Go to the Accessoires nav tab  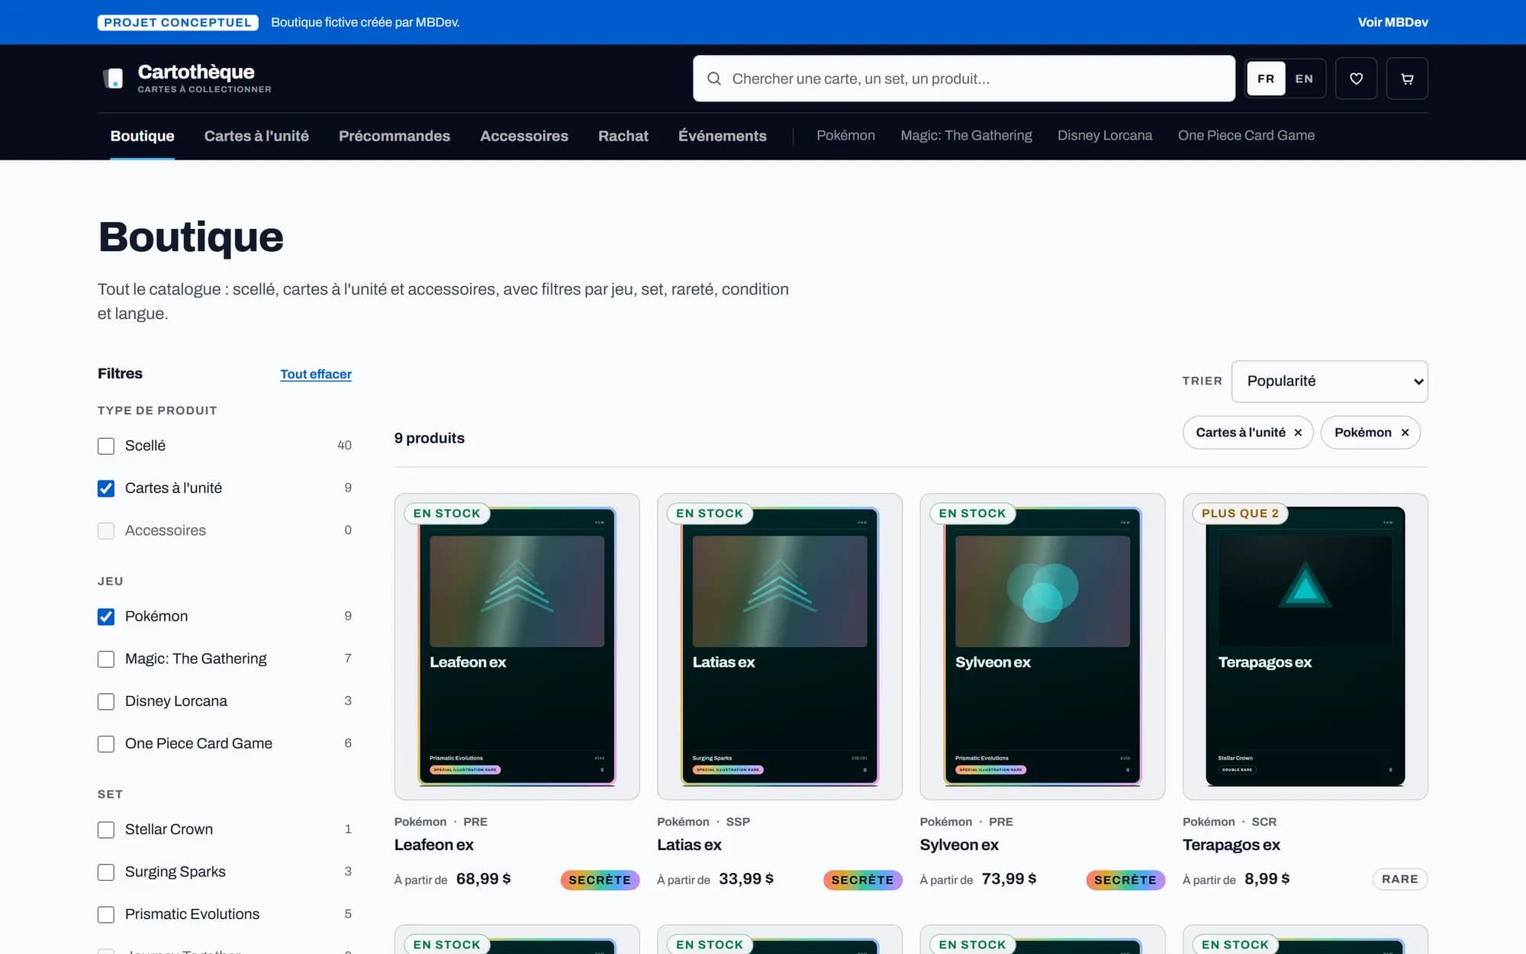(x=524, y=136)
